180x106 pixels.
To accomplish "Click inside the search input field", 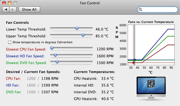I will click(160, 9).
